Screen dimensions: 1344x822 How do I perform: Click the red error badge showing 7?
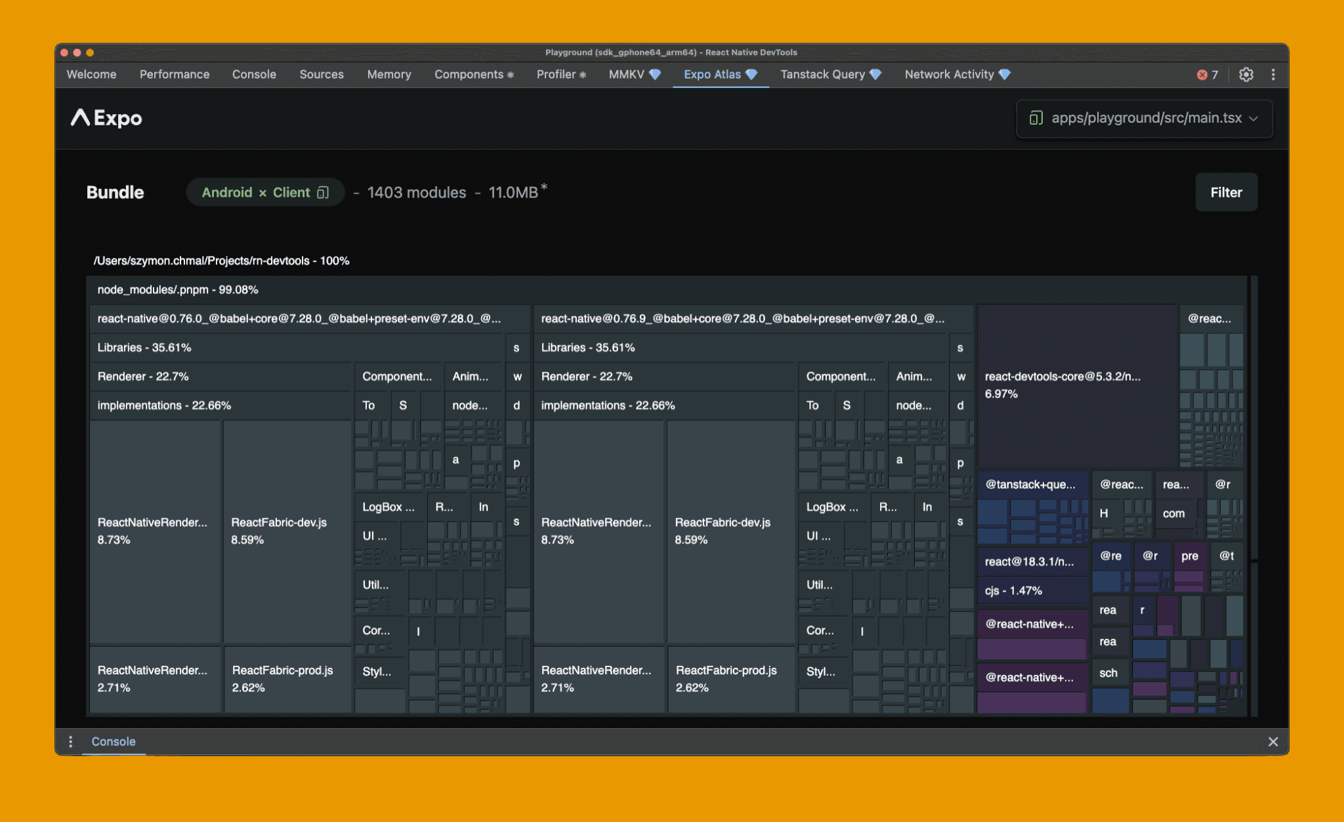(x=1206, y=74)
